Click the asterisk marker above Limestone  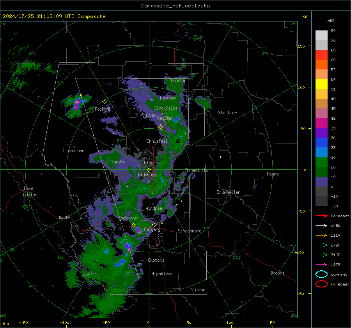[x=74, y=147]
